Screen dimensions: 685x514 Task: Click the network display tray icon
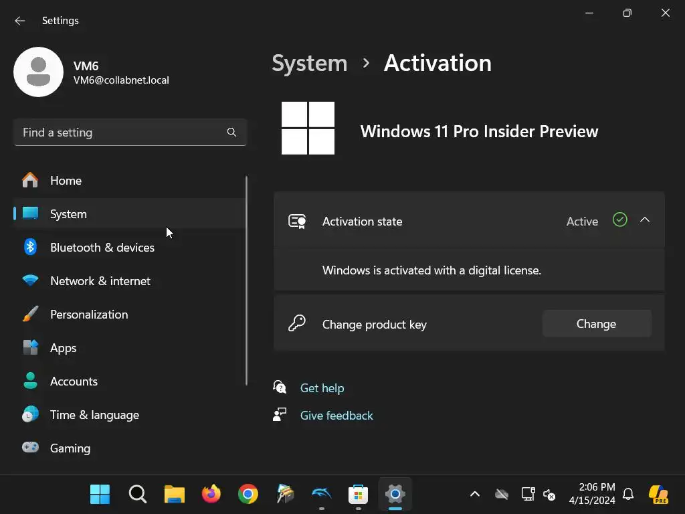528,495
